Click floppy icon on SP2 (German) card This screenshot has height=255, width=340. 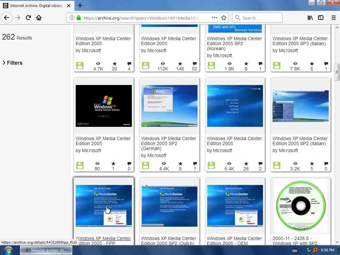coord(145,166)
